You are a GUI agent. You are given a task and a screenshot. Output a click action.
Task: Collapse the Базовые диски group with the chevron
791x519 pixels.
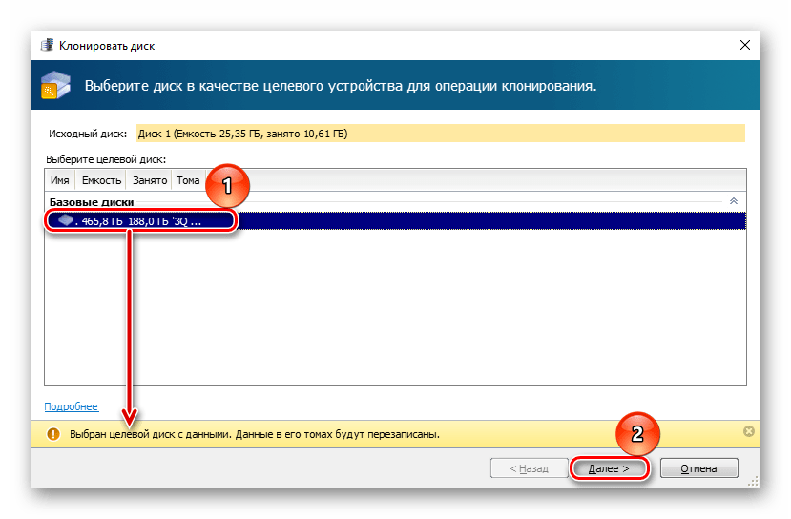733,201
